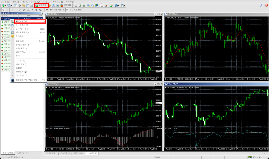Expand the USDJPY,H4 chart title triangle
This screenshot has width=269, height=159.
[166, 88]
